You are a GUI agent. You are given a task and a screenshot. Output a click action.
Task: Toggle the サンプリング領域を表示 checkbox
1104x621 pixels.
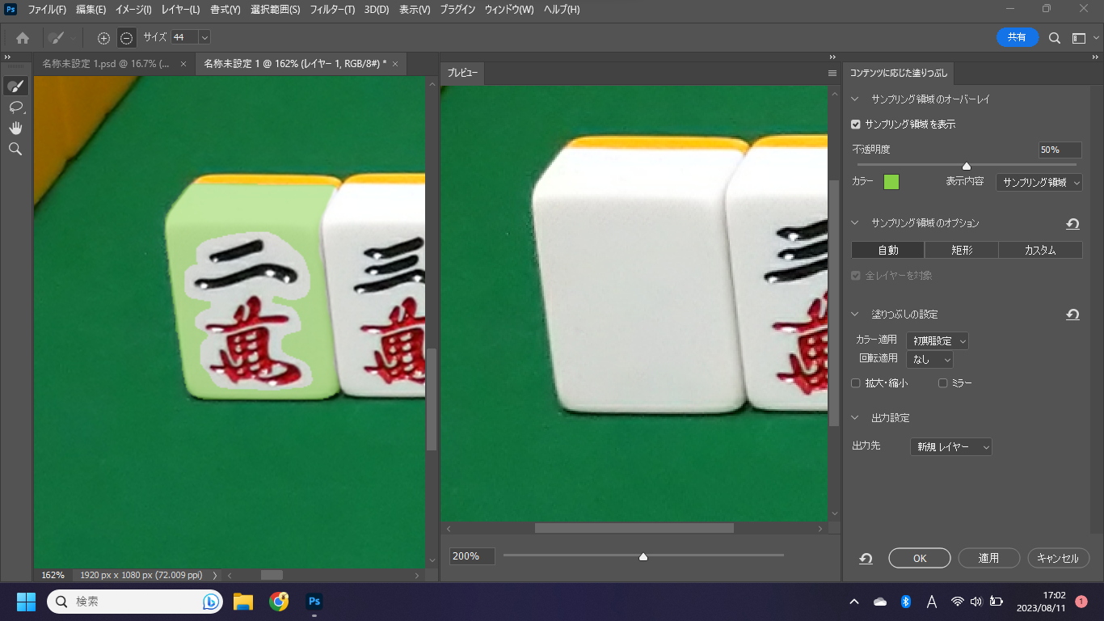click(x=856, y=125)
